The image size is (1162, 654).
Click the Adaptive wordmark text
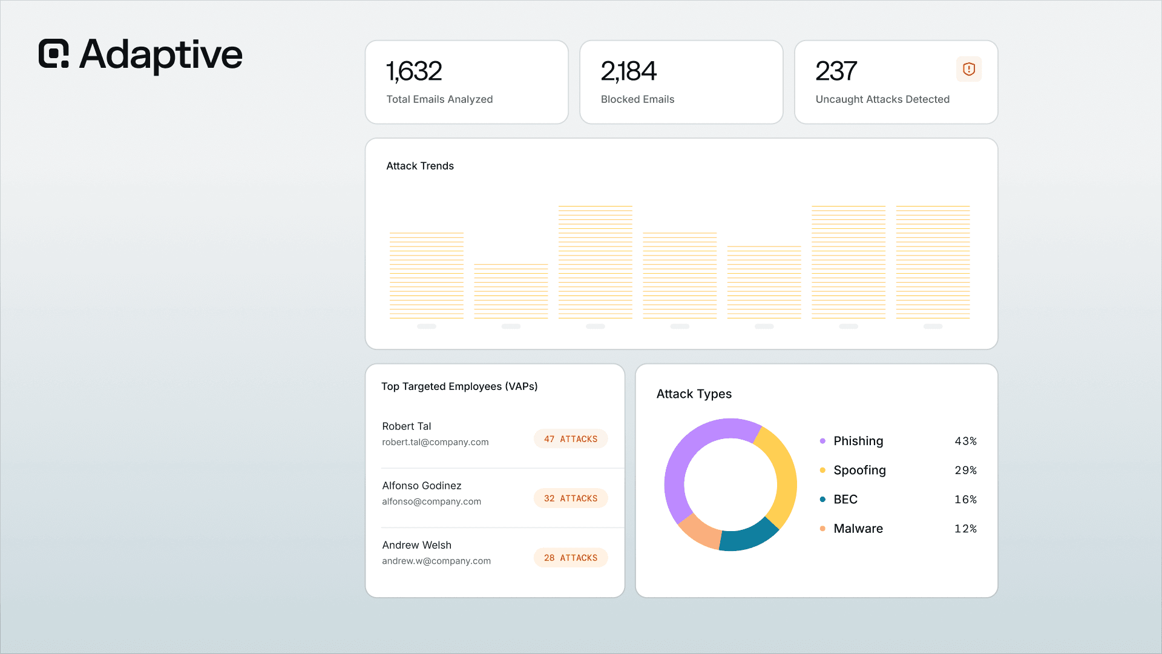click(161, 55)
